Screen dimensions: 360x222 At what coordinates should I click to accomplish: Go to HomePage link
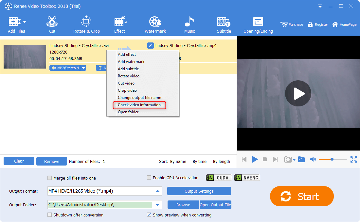tap(344, 24)
